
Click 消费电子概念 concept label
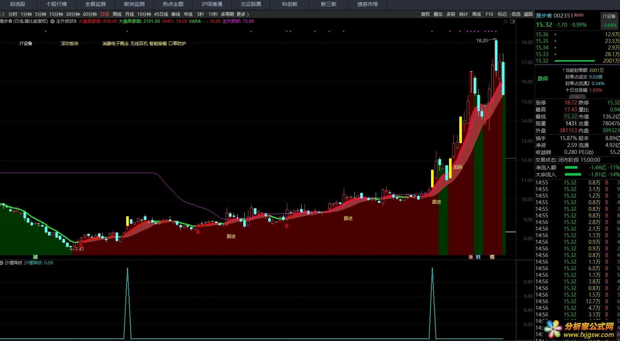[x=115, y=44]
